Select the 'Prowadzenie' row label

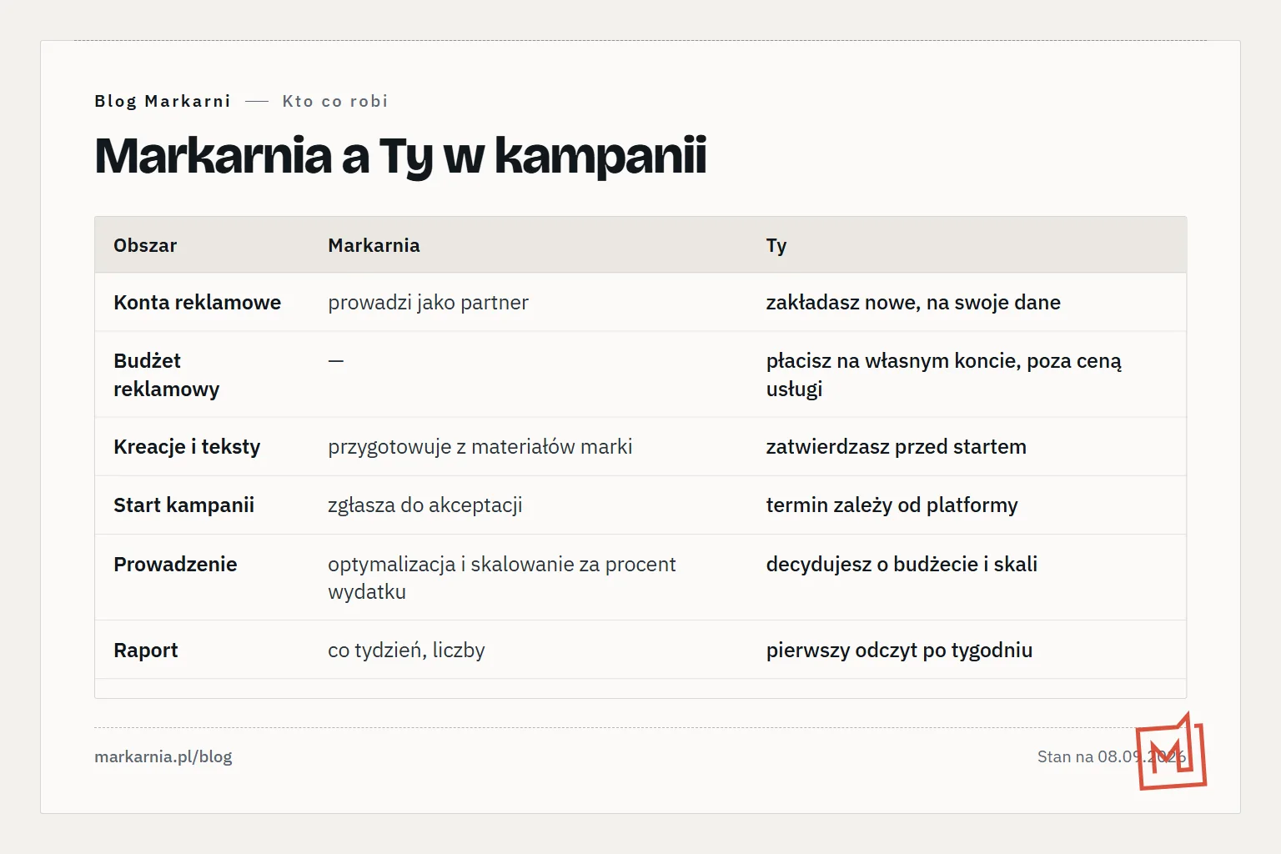(175, 564)
